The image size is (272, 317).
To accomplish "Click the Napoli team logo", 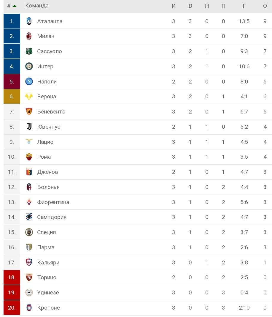I will tap(28, 81).
